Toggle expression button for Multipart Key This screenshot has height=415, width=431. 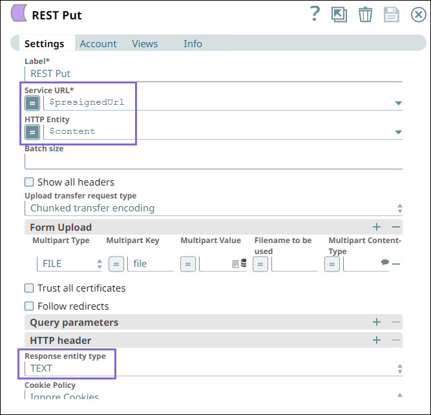point(116,264)
